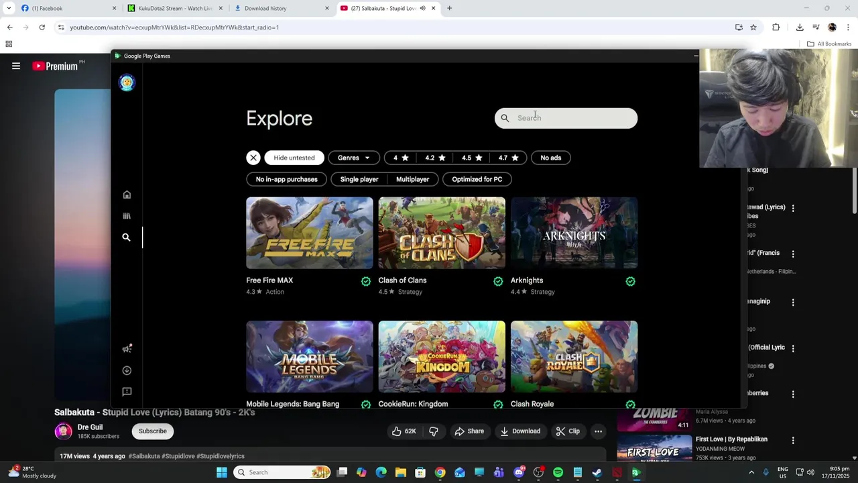Open the Clash of Clans game thumbnail

tap(442, 233)
